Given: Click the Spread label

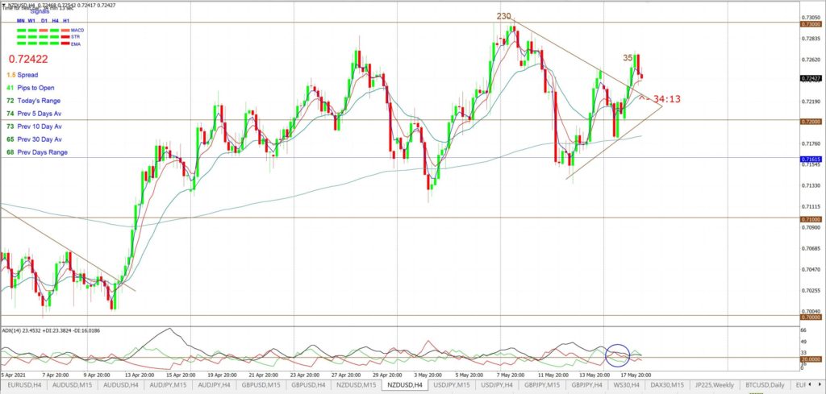Looking at the screenshot, I should pyautogui.click(x=27, y=75).
